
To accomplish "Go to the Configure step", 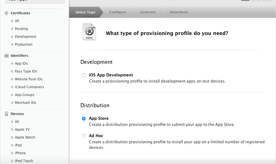I will coord(118,12).
